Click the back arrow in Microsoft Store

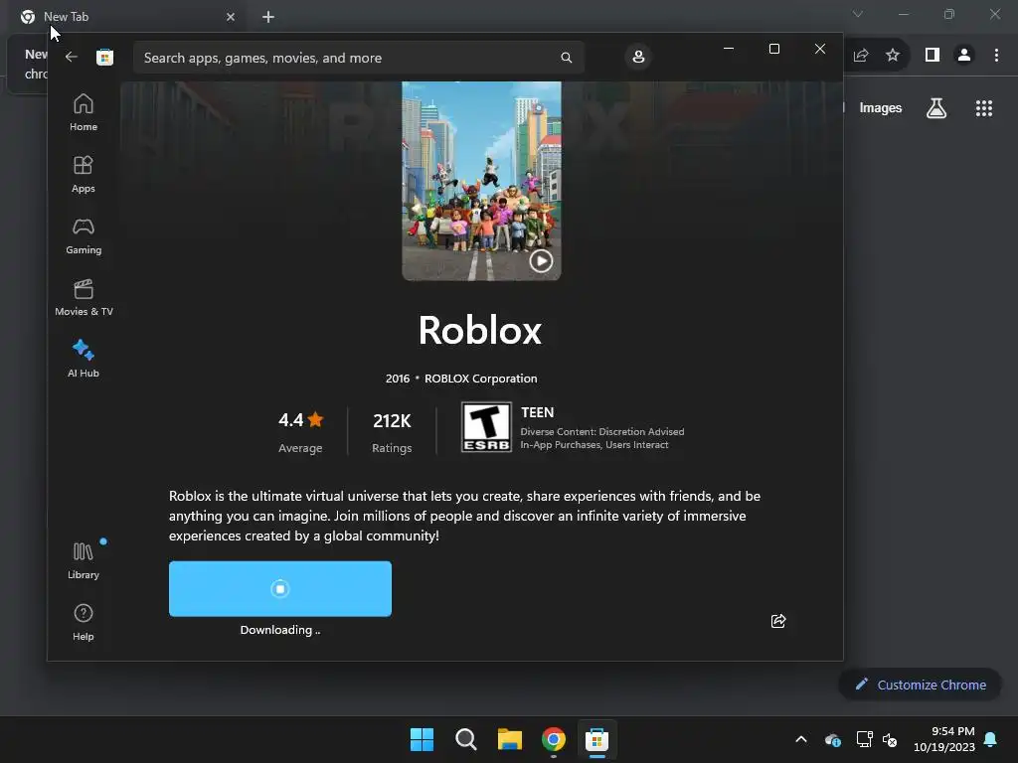click(72, 57)
